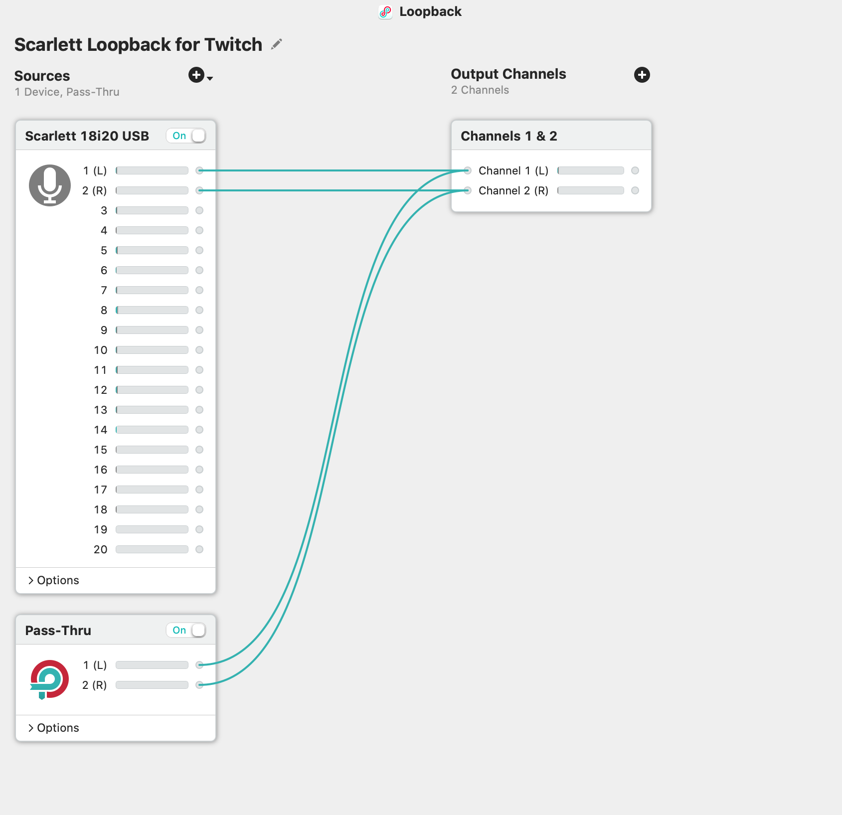Select Channel 1 (L) right-side connector

pos(635,170)
